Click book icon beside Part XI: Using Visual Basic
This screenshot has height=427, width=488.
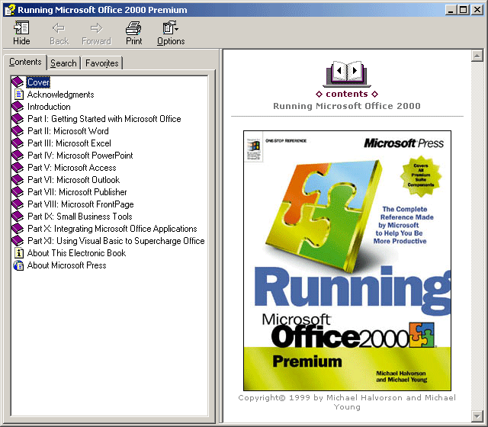[18, 241]
